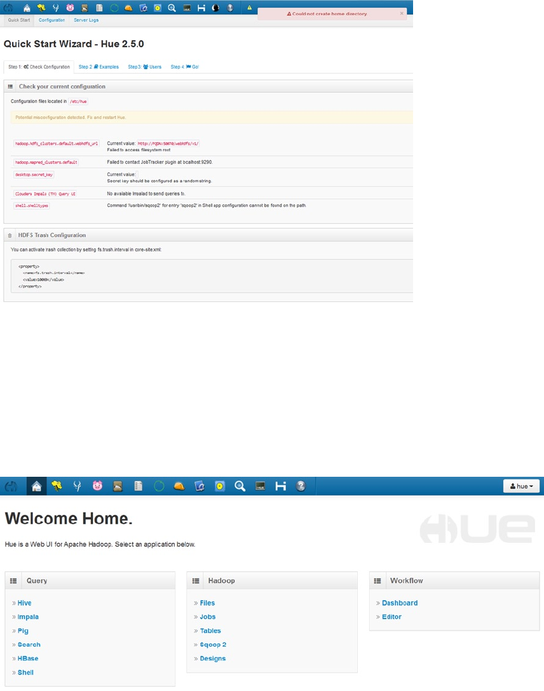Open the Files link under Hadoop

pos(207,603)
